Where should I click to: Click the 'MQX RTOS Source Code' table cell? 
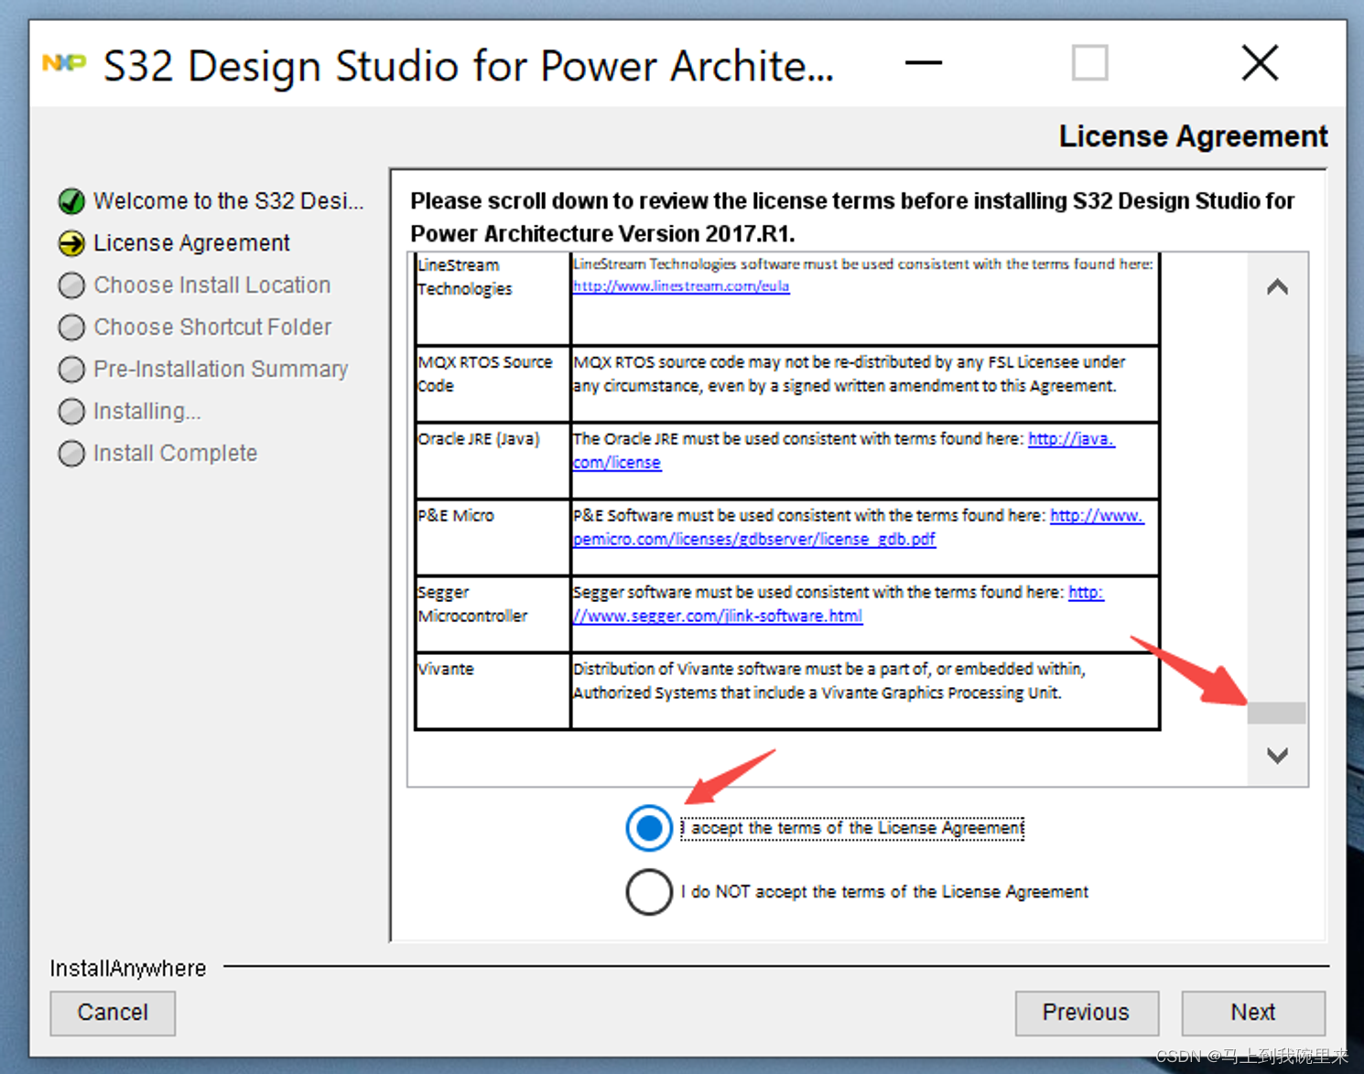(493, 383)
